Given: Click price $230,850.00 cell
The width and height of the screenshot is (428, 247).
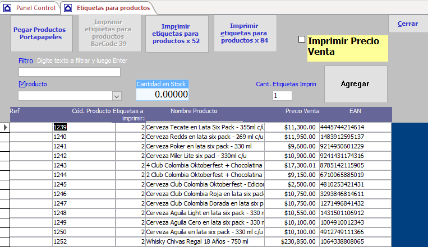Looking at the screenshot, I should (x=292, y=241).
